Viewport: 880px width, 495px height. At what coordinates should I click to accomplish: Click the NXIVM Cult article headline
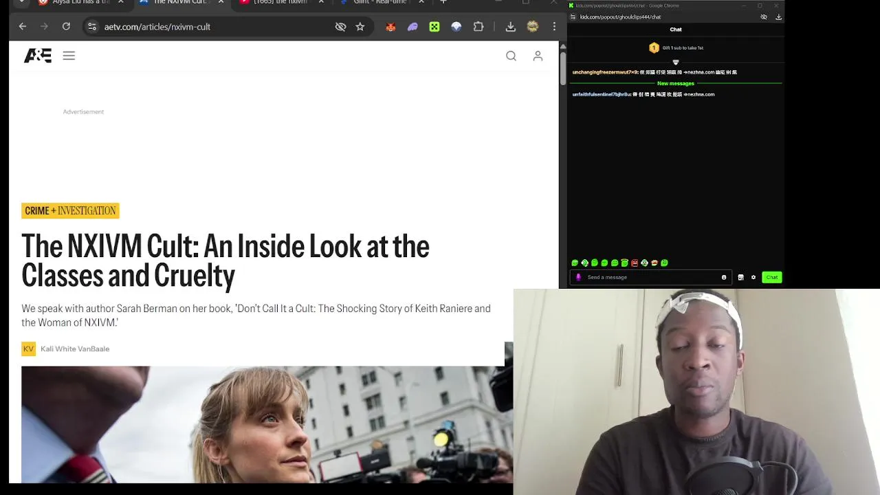coord(225,261)
